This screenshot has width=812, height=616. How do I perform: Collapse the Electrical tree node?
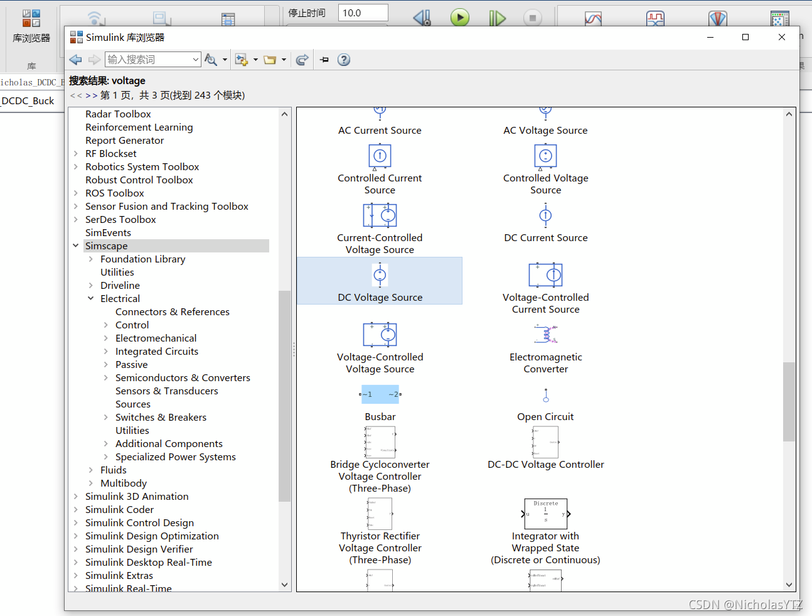(x=91, y=298)
